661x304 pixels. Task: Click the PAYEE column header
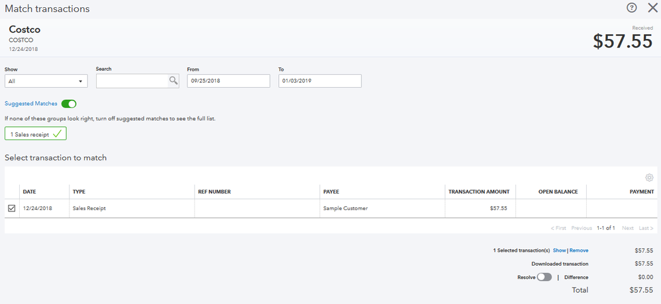331,192
